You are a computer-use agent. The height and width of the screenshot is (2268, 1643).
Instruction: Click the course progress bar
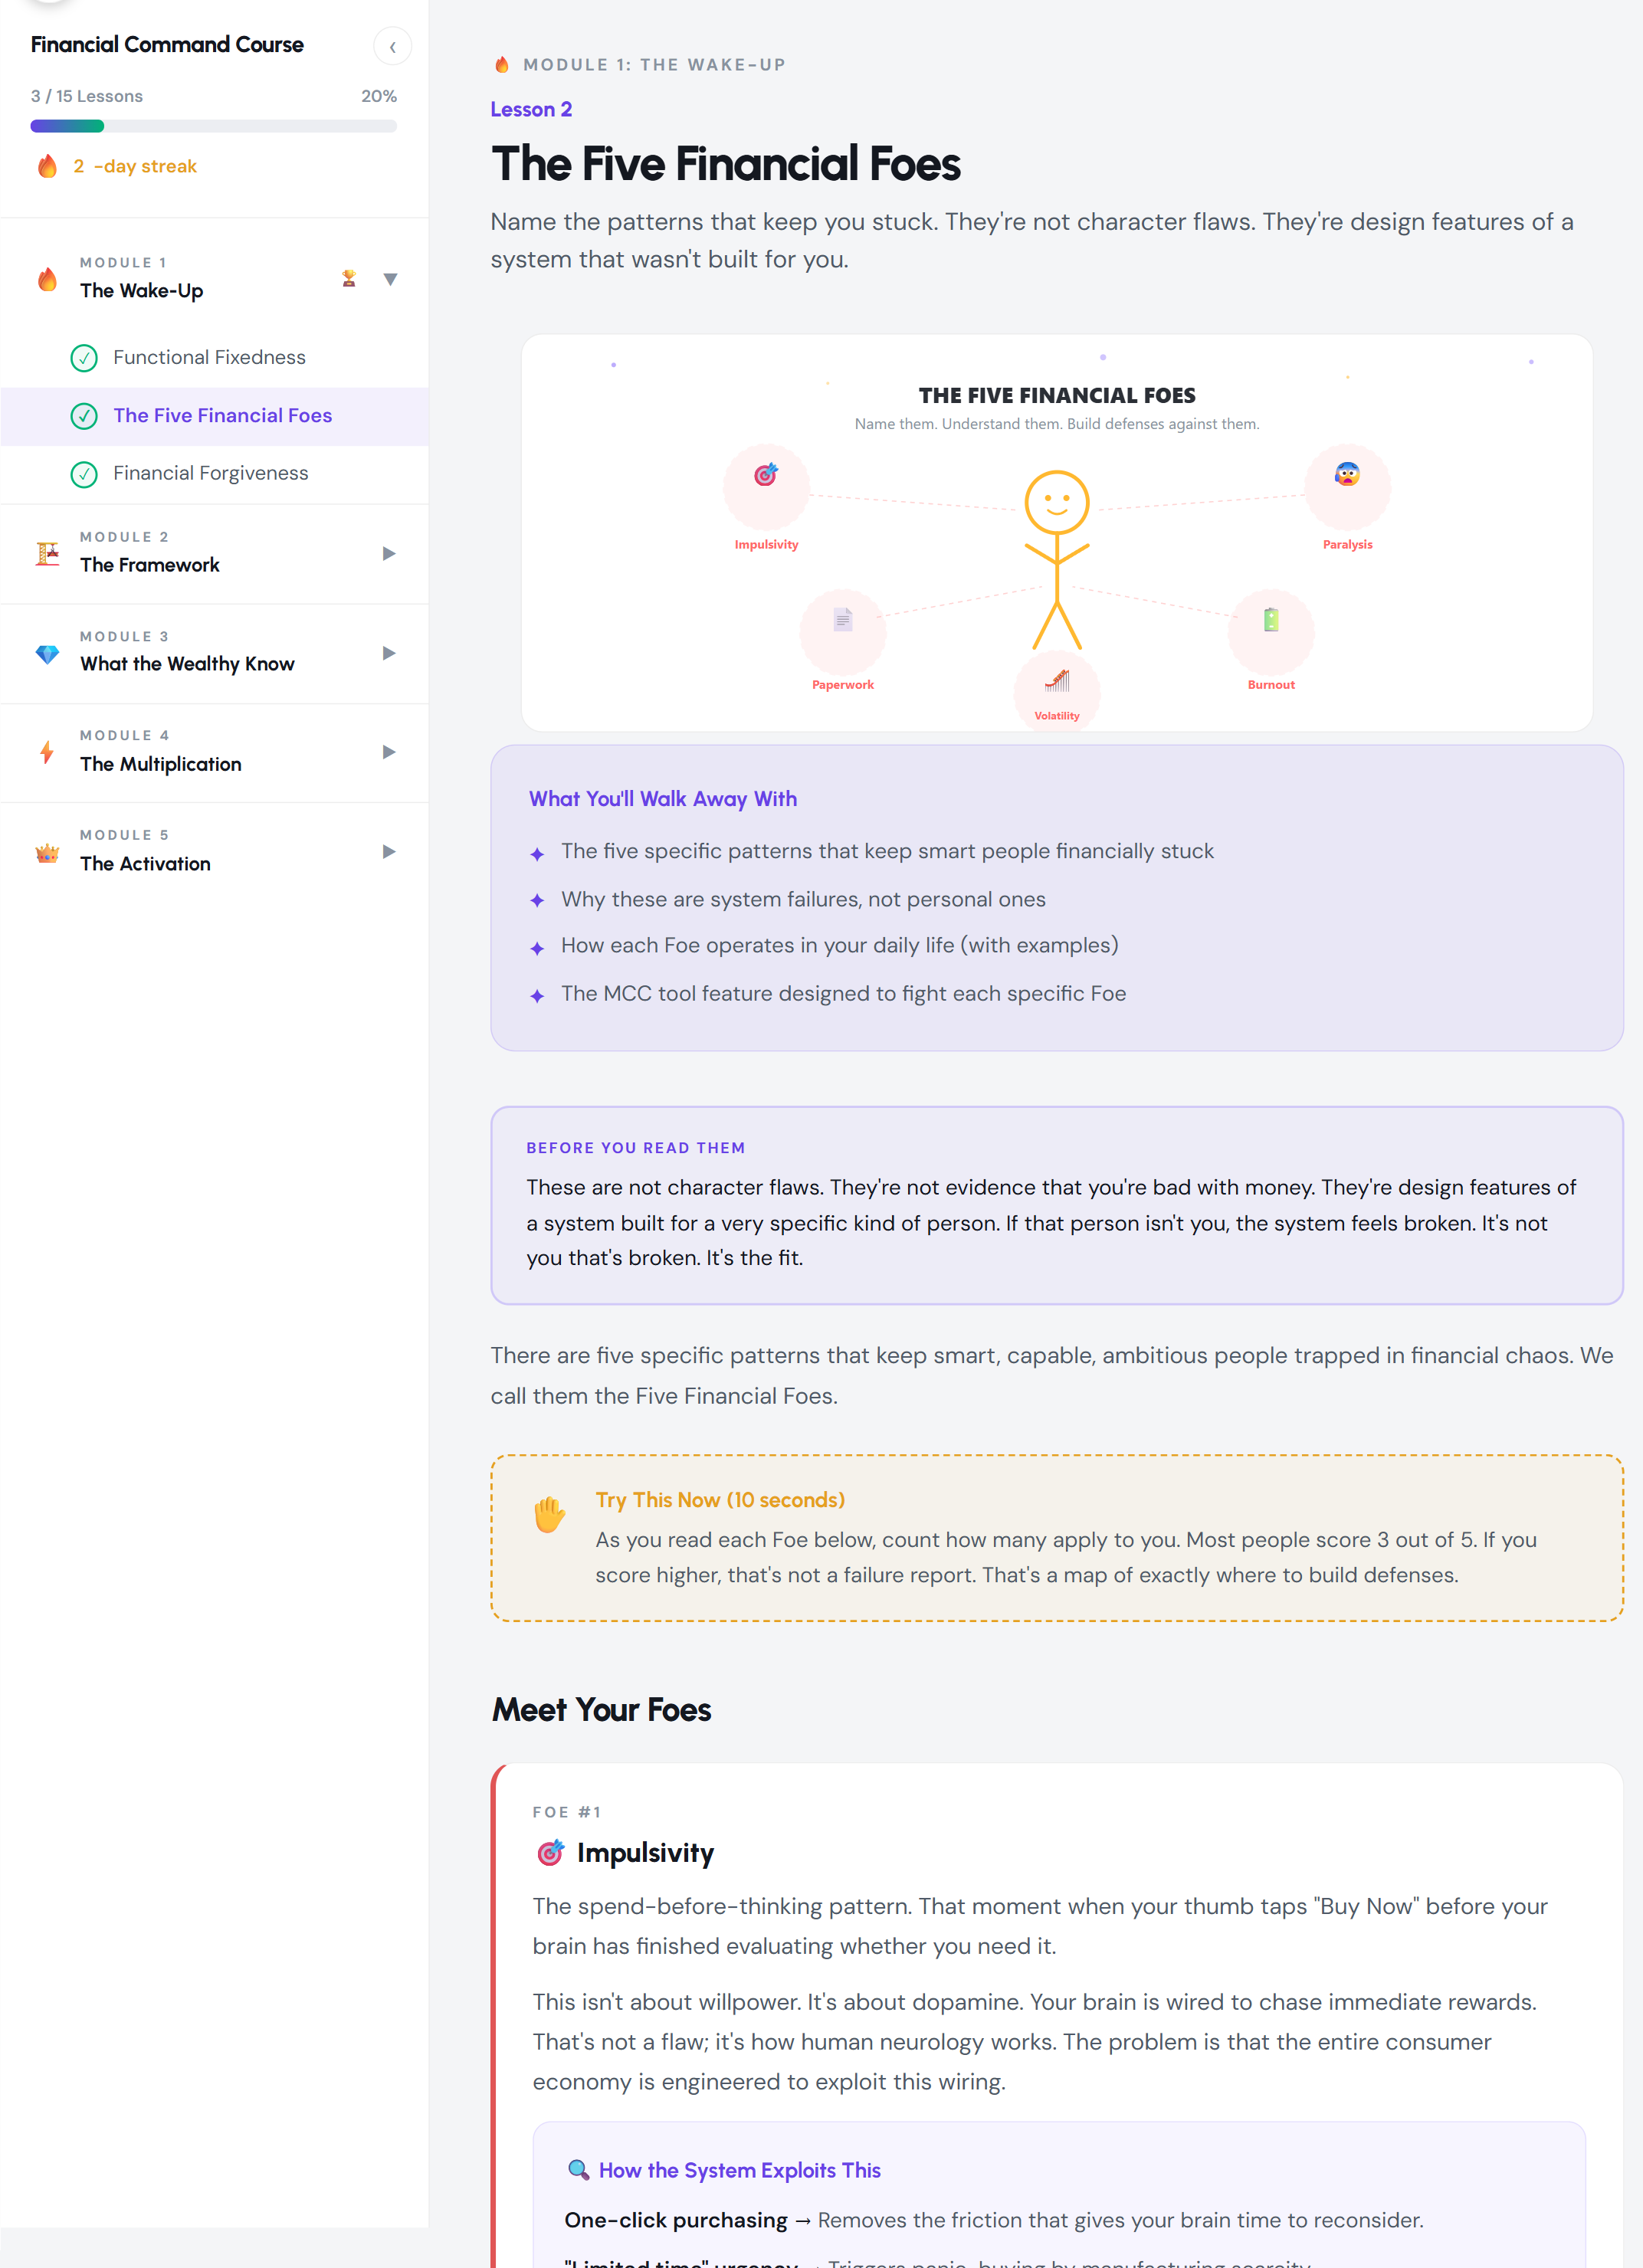tap(214, 125)
